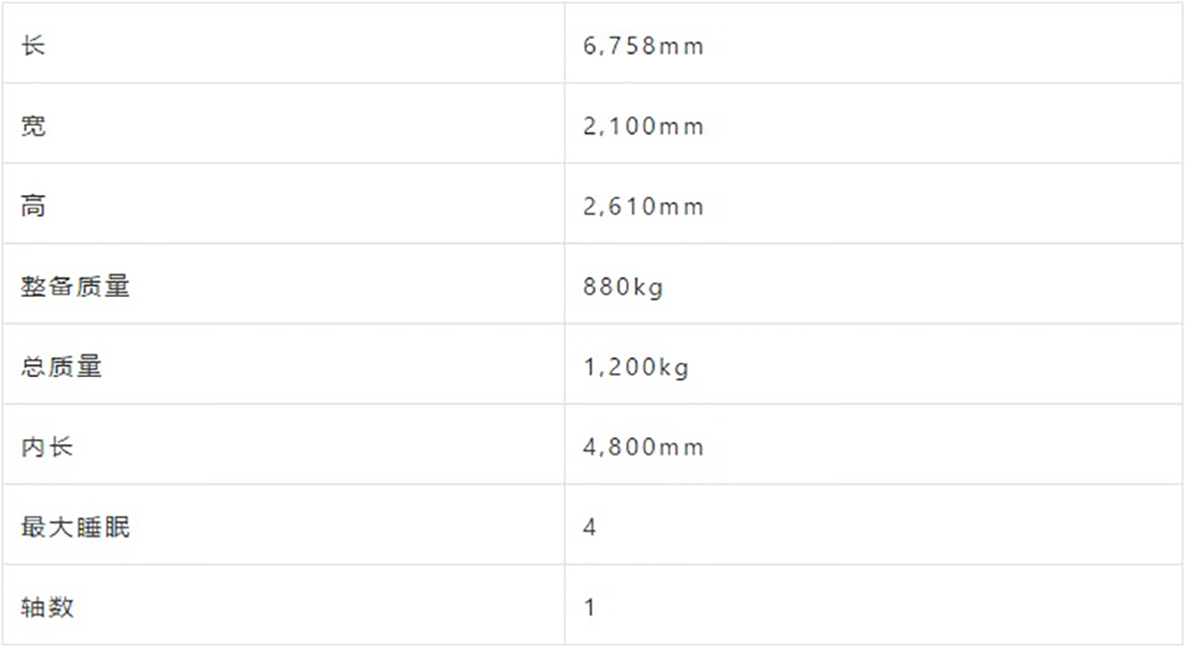Click the mm unit after 4,800
This screenshot has width=1187, height=649.
(682, 448)
